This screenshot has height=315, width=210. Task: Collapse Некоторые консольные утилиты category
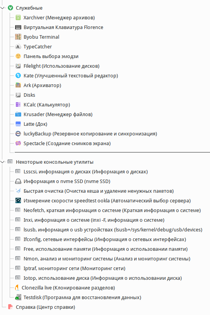coord(2,162)
